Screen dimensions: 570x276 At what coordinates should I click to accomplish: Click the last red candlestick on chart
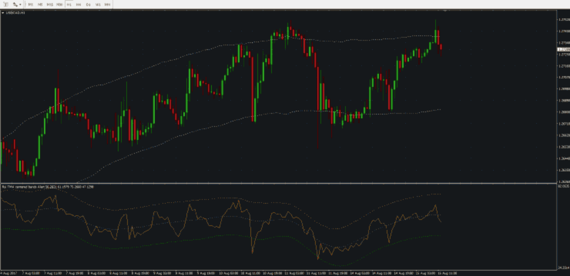coord(441,47)
